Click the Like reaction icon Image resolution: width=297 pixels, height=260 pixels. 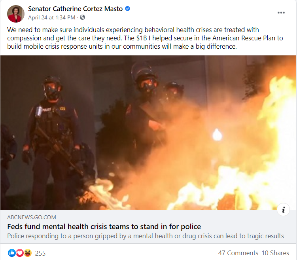[x=12, y=253]
